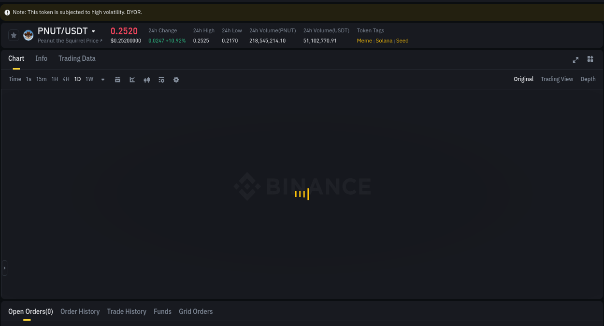Enable the Trading View chart mode

[x=557, y=79]
